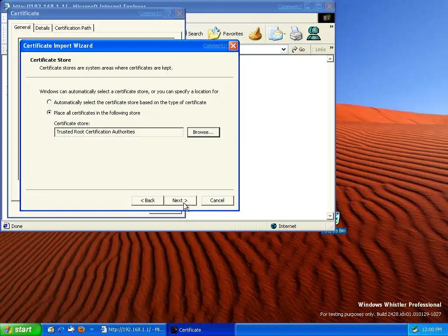Click the Certificate Store heading text
Screen dimensions: 448x336
51,59
